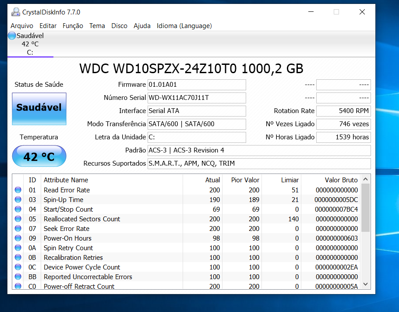This screenshot has height=312, width=399.
Task: Open the Editar menu
Action: tap(48, 26)
